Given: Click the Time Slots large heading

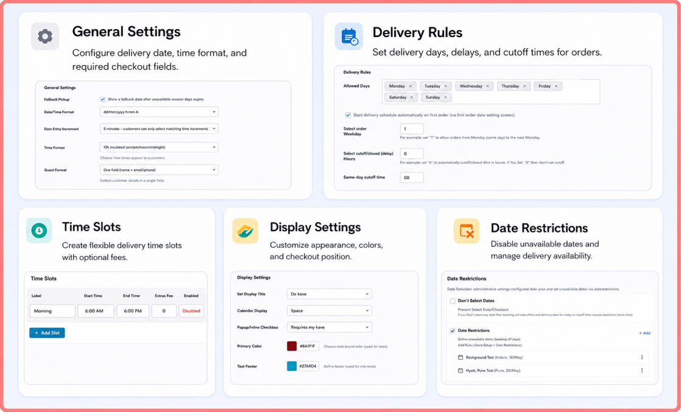Looking at the screenshot, I should tap(91, 226).
